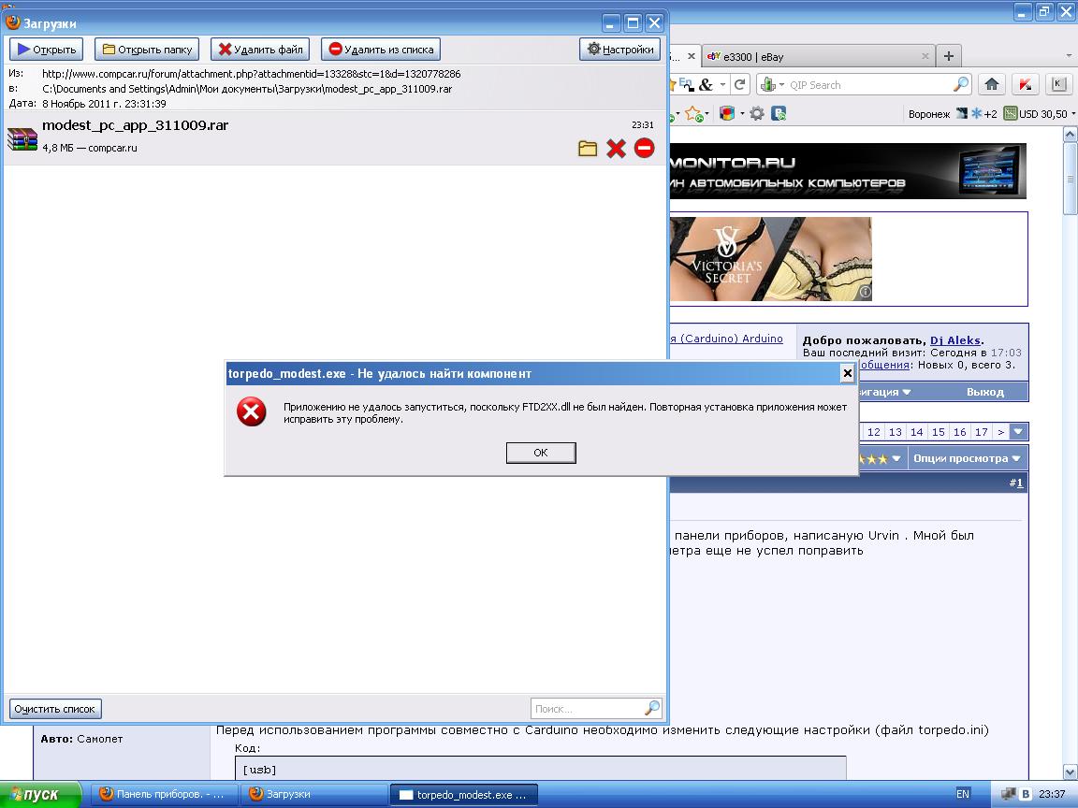
Task: Click the Firefox Home button
Action: (992, 85)
